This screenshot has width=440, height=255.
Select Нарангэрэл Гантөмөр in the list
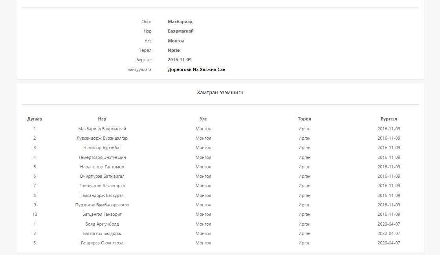click(x=102, y=167)
